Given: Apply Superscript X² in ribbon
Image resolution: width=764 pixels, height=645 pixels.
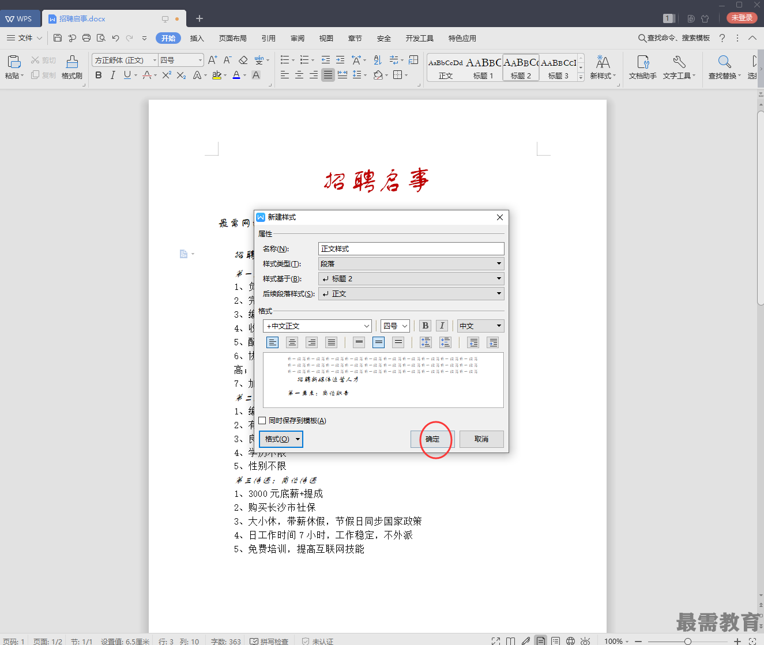Looking at the screenshot, I should (x=167, y=75).
